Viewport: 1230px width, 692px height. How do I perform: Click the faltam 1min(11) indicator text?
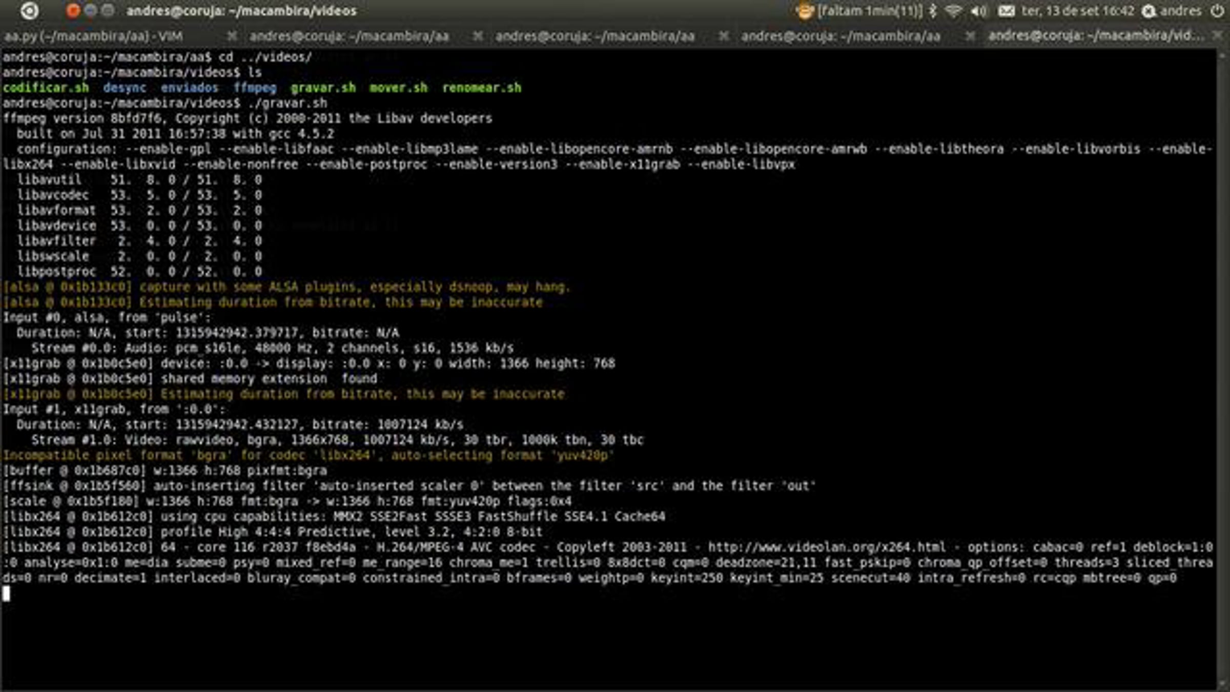870,11
